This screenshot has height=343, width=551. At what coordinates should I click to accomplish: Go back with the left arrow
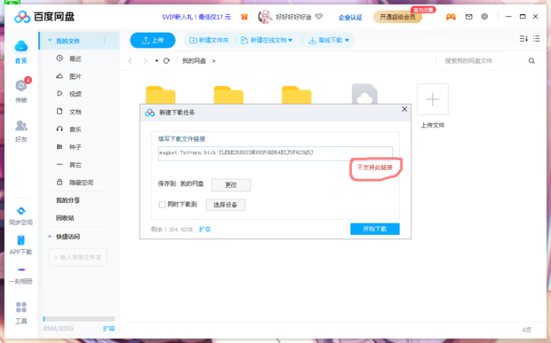click(131, 61)
